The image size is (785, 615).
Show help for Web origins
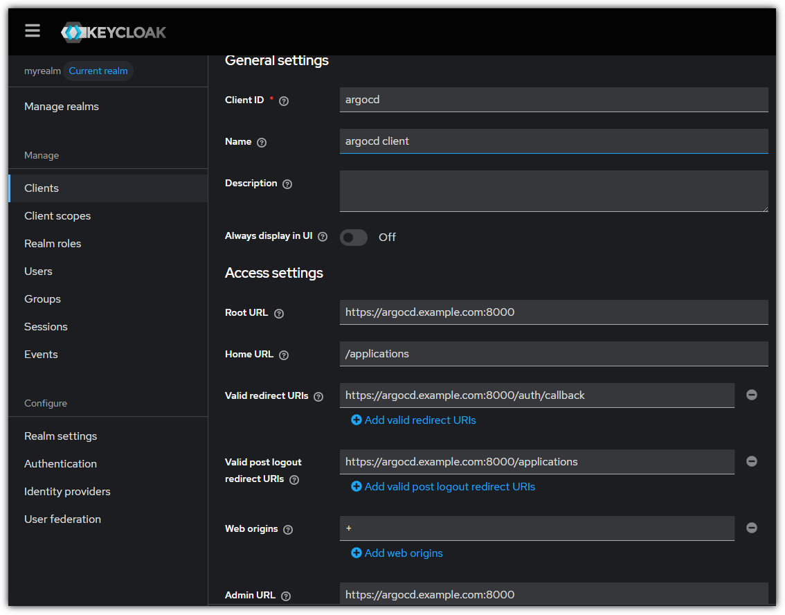288,530
